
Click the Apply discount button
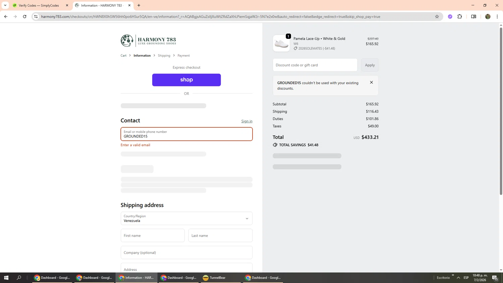tap(370, 65)
